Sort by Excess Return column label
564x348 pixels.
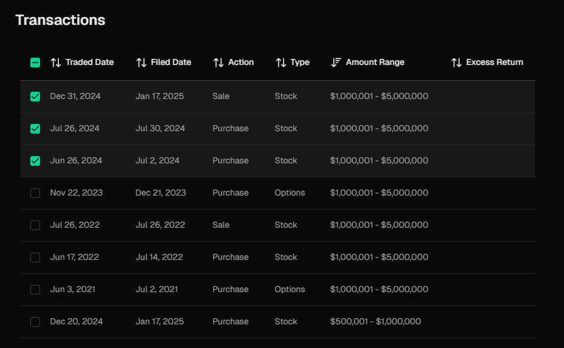tap(494, 63)
